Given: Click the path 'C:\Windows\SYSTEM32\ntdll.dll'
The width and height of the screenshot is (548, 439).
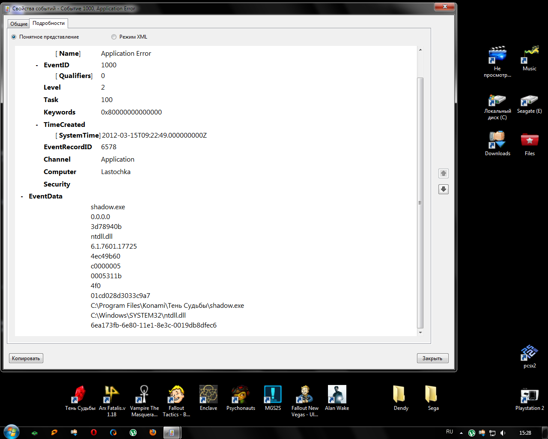Looking at the screenshot, I should tap(138, 316).
